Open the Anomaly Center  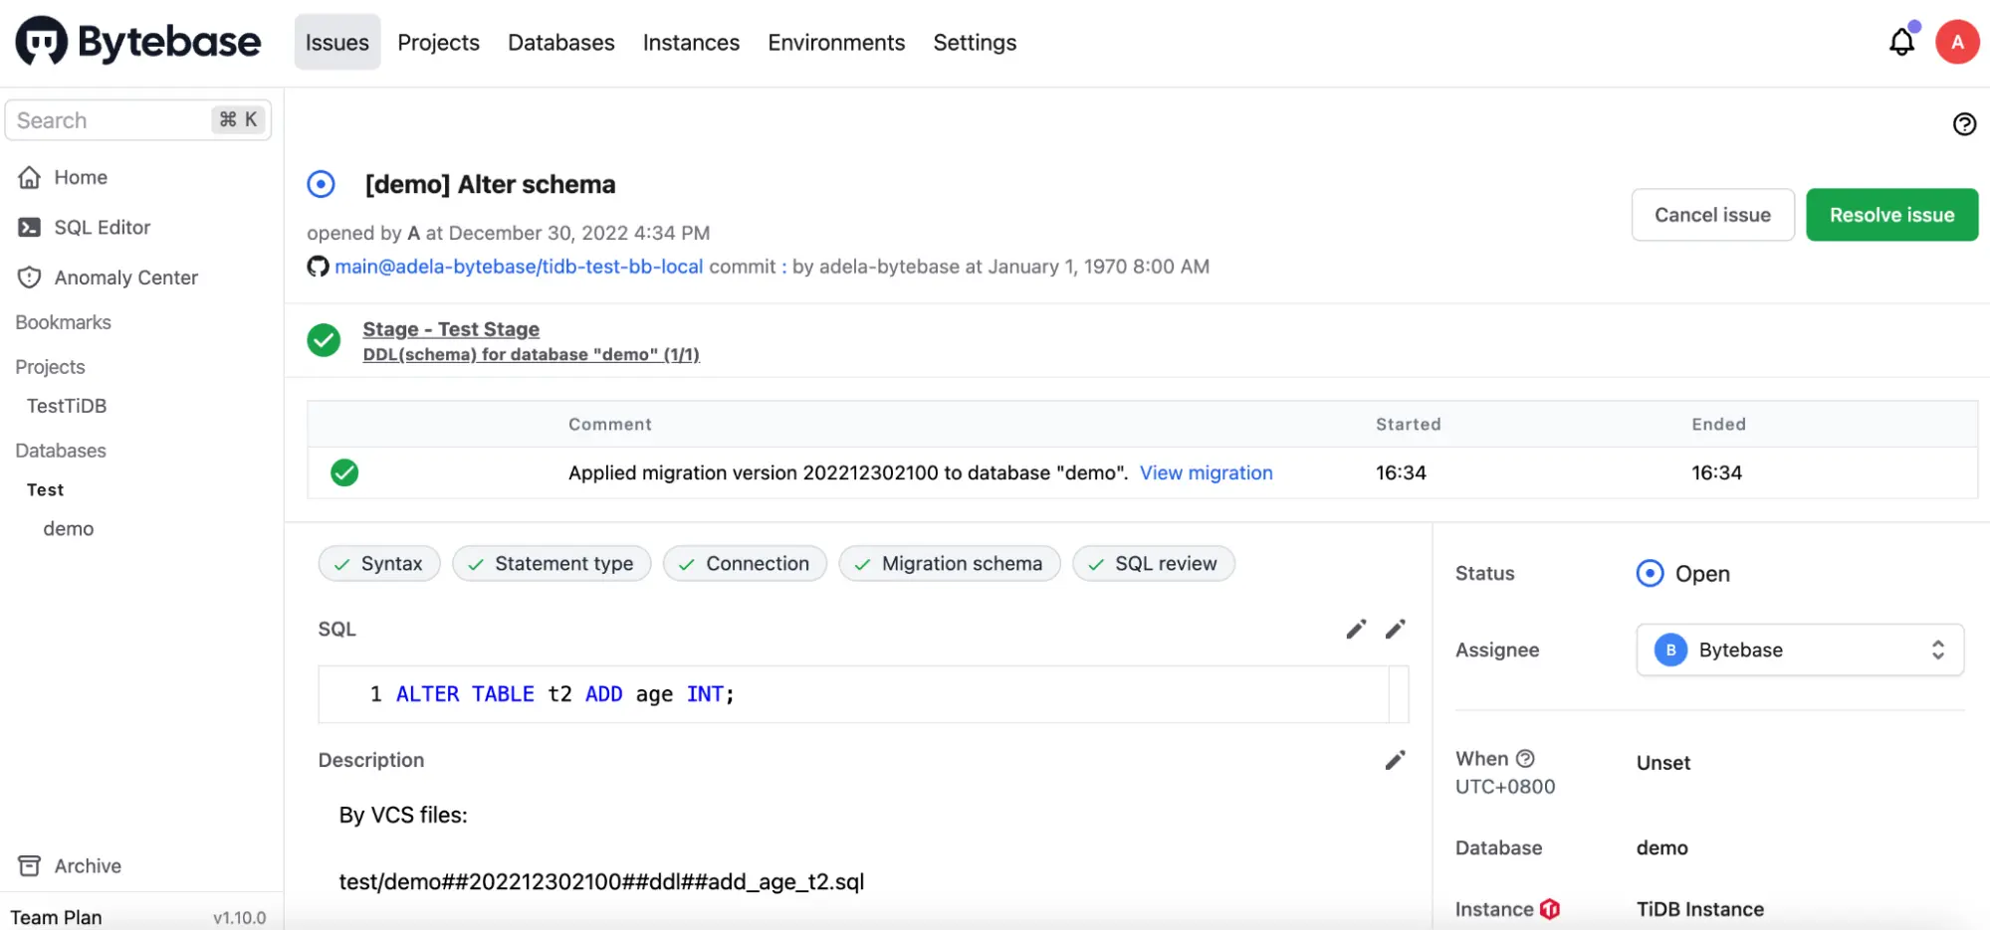(125, 277)
